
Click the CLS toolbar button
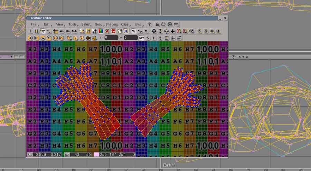coord(74,31)
